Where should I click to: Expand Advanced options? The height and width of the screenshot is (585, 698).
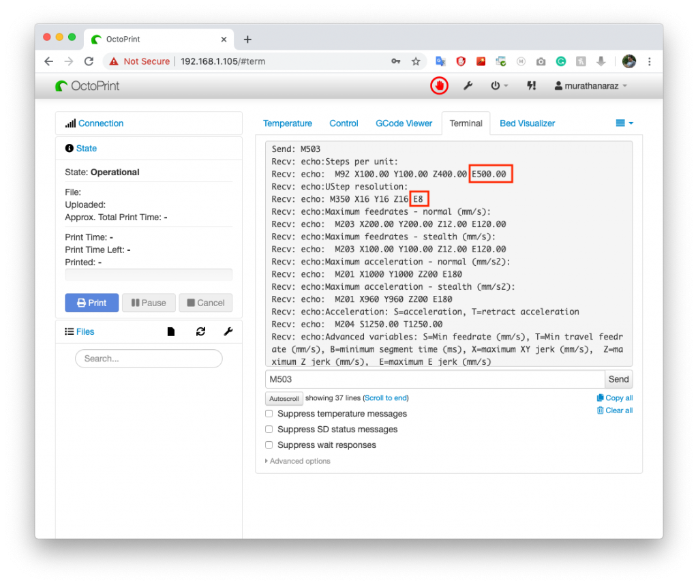(x=298, y=461)
